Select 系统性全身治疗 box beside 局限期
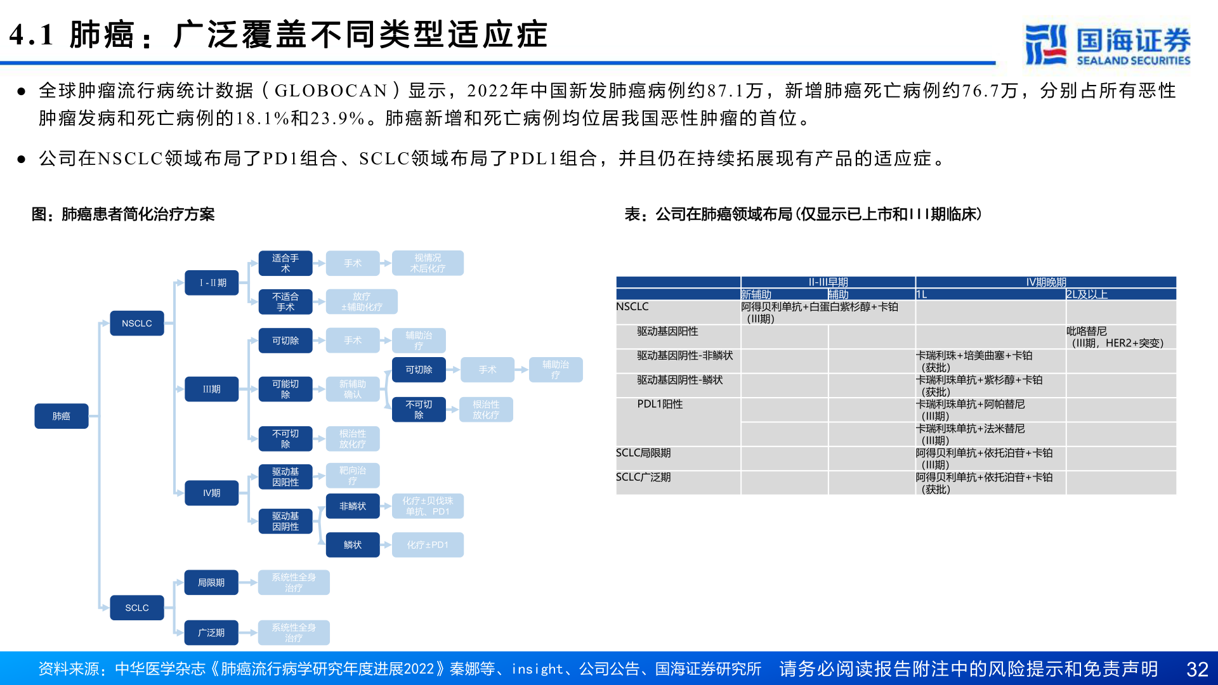This screenshot has width=1218, height=685. (294, 582)
